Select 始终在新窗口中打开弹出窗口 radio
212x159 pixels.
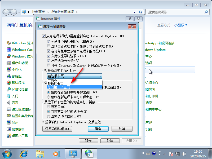[x=48, y=92]
